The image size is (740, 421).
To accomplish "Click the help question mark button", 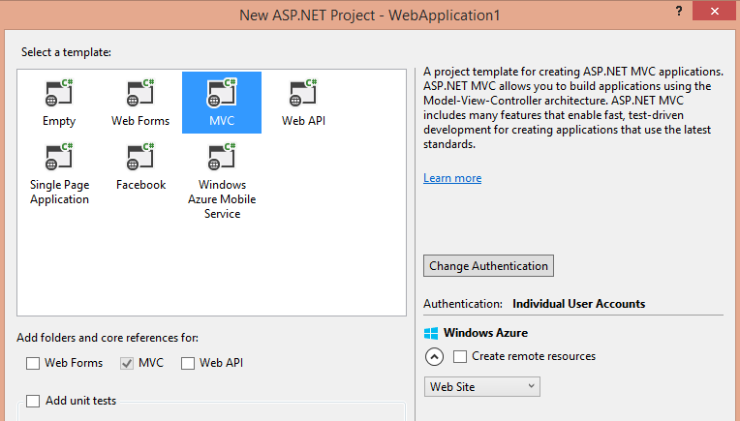I will 676,10.
